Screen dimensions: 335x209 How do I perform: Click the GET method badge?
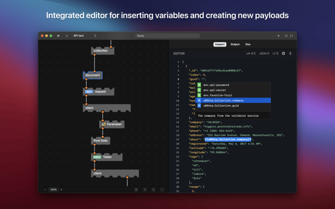tap(89, 92)
